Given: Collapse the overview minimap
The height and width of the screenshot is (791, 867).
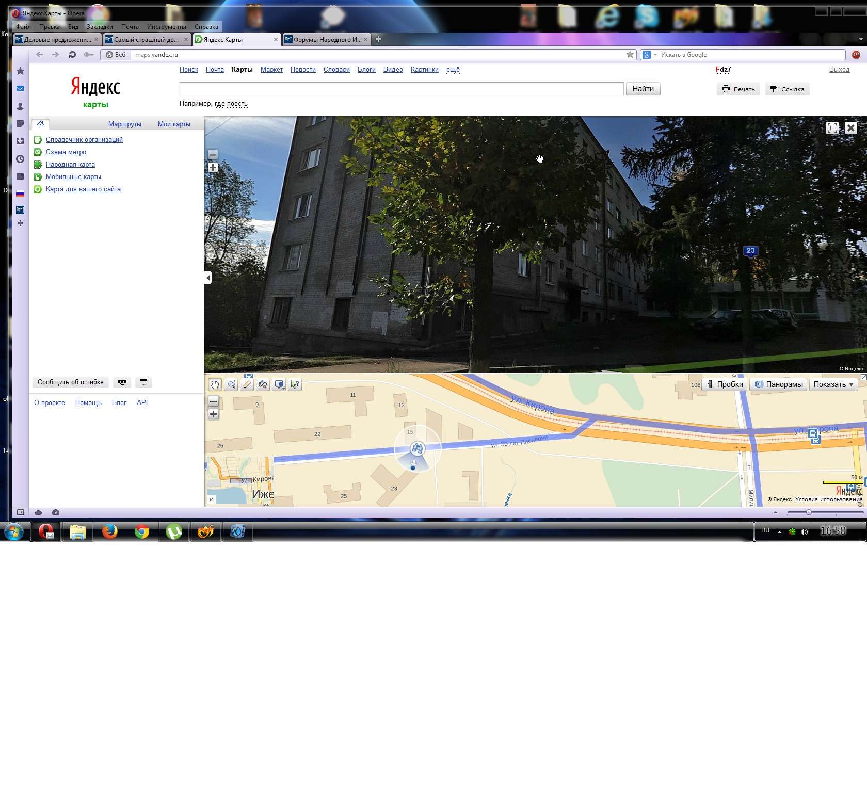Looking at the screenshot, I should pos(212,499).
